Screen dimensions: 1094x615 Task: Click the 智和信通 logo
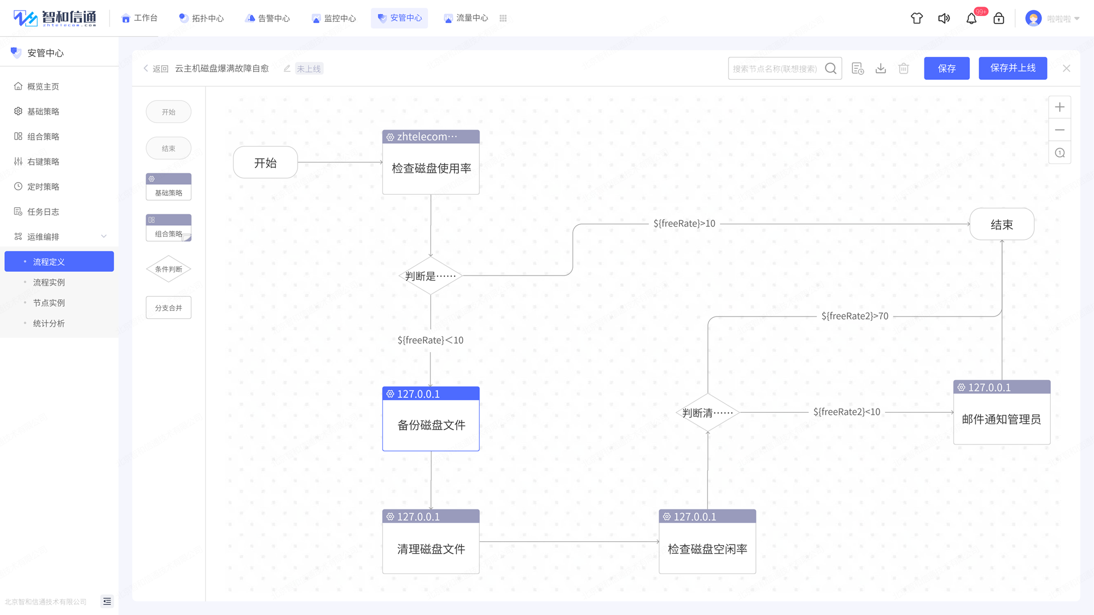(x=55, y=18)
